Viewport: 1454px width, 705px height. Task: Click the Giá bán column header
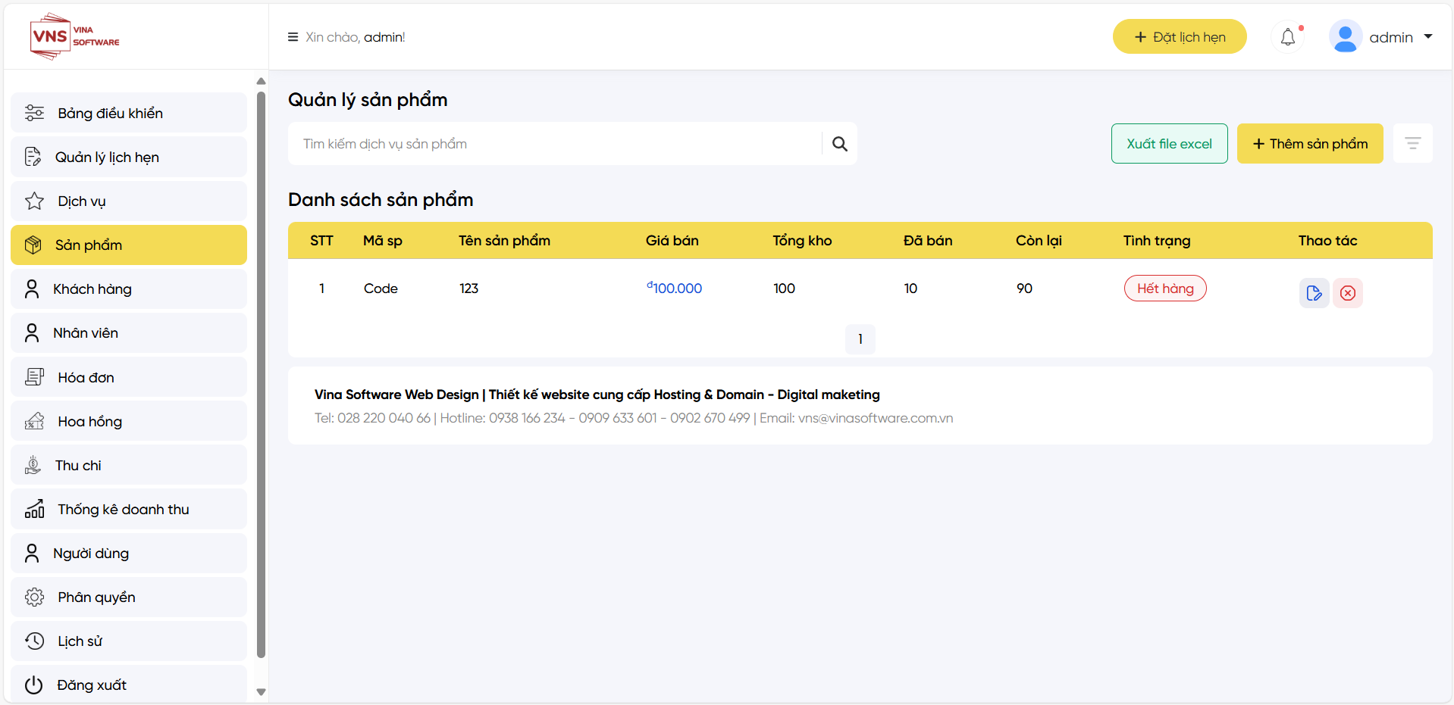tap(672, 240)
